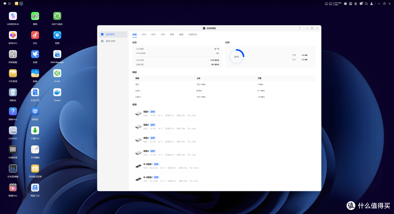Open the 网盘工具 cloud drive tool
Viewport: 394px width, 214px height.
pyautogui.click(x=35, y=188)
